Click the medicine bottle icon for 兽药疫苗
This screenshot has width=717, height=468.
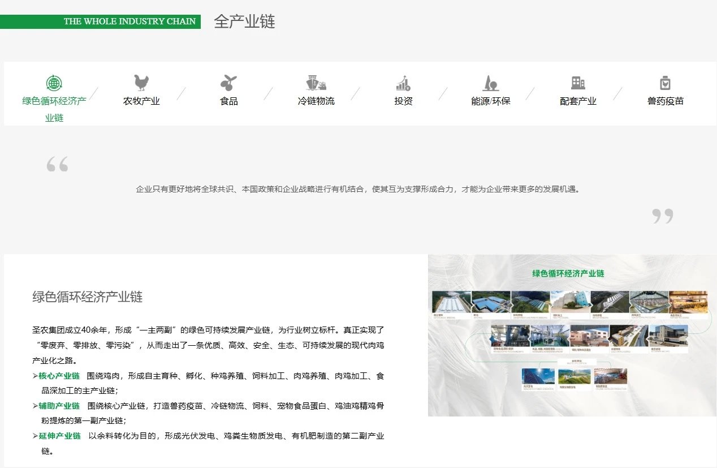coord(665,83)
